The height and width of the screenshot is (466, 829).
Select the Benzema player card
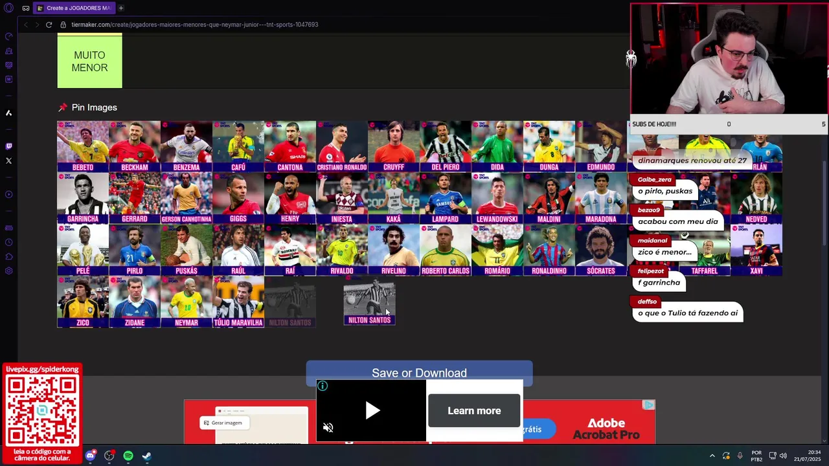point(187,146)
